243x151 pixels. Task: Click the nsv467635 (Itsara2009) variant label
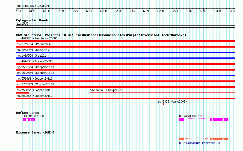(34, 61)
